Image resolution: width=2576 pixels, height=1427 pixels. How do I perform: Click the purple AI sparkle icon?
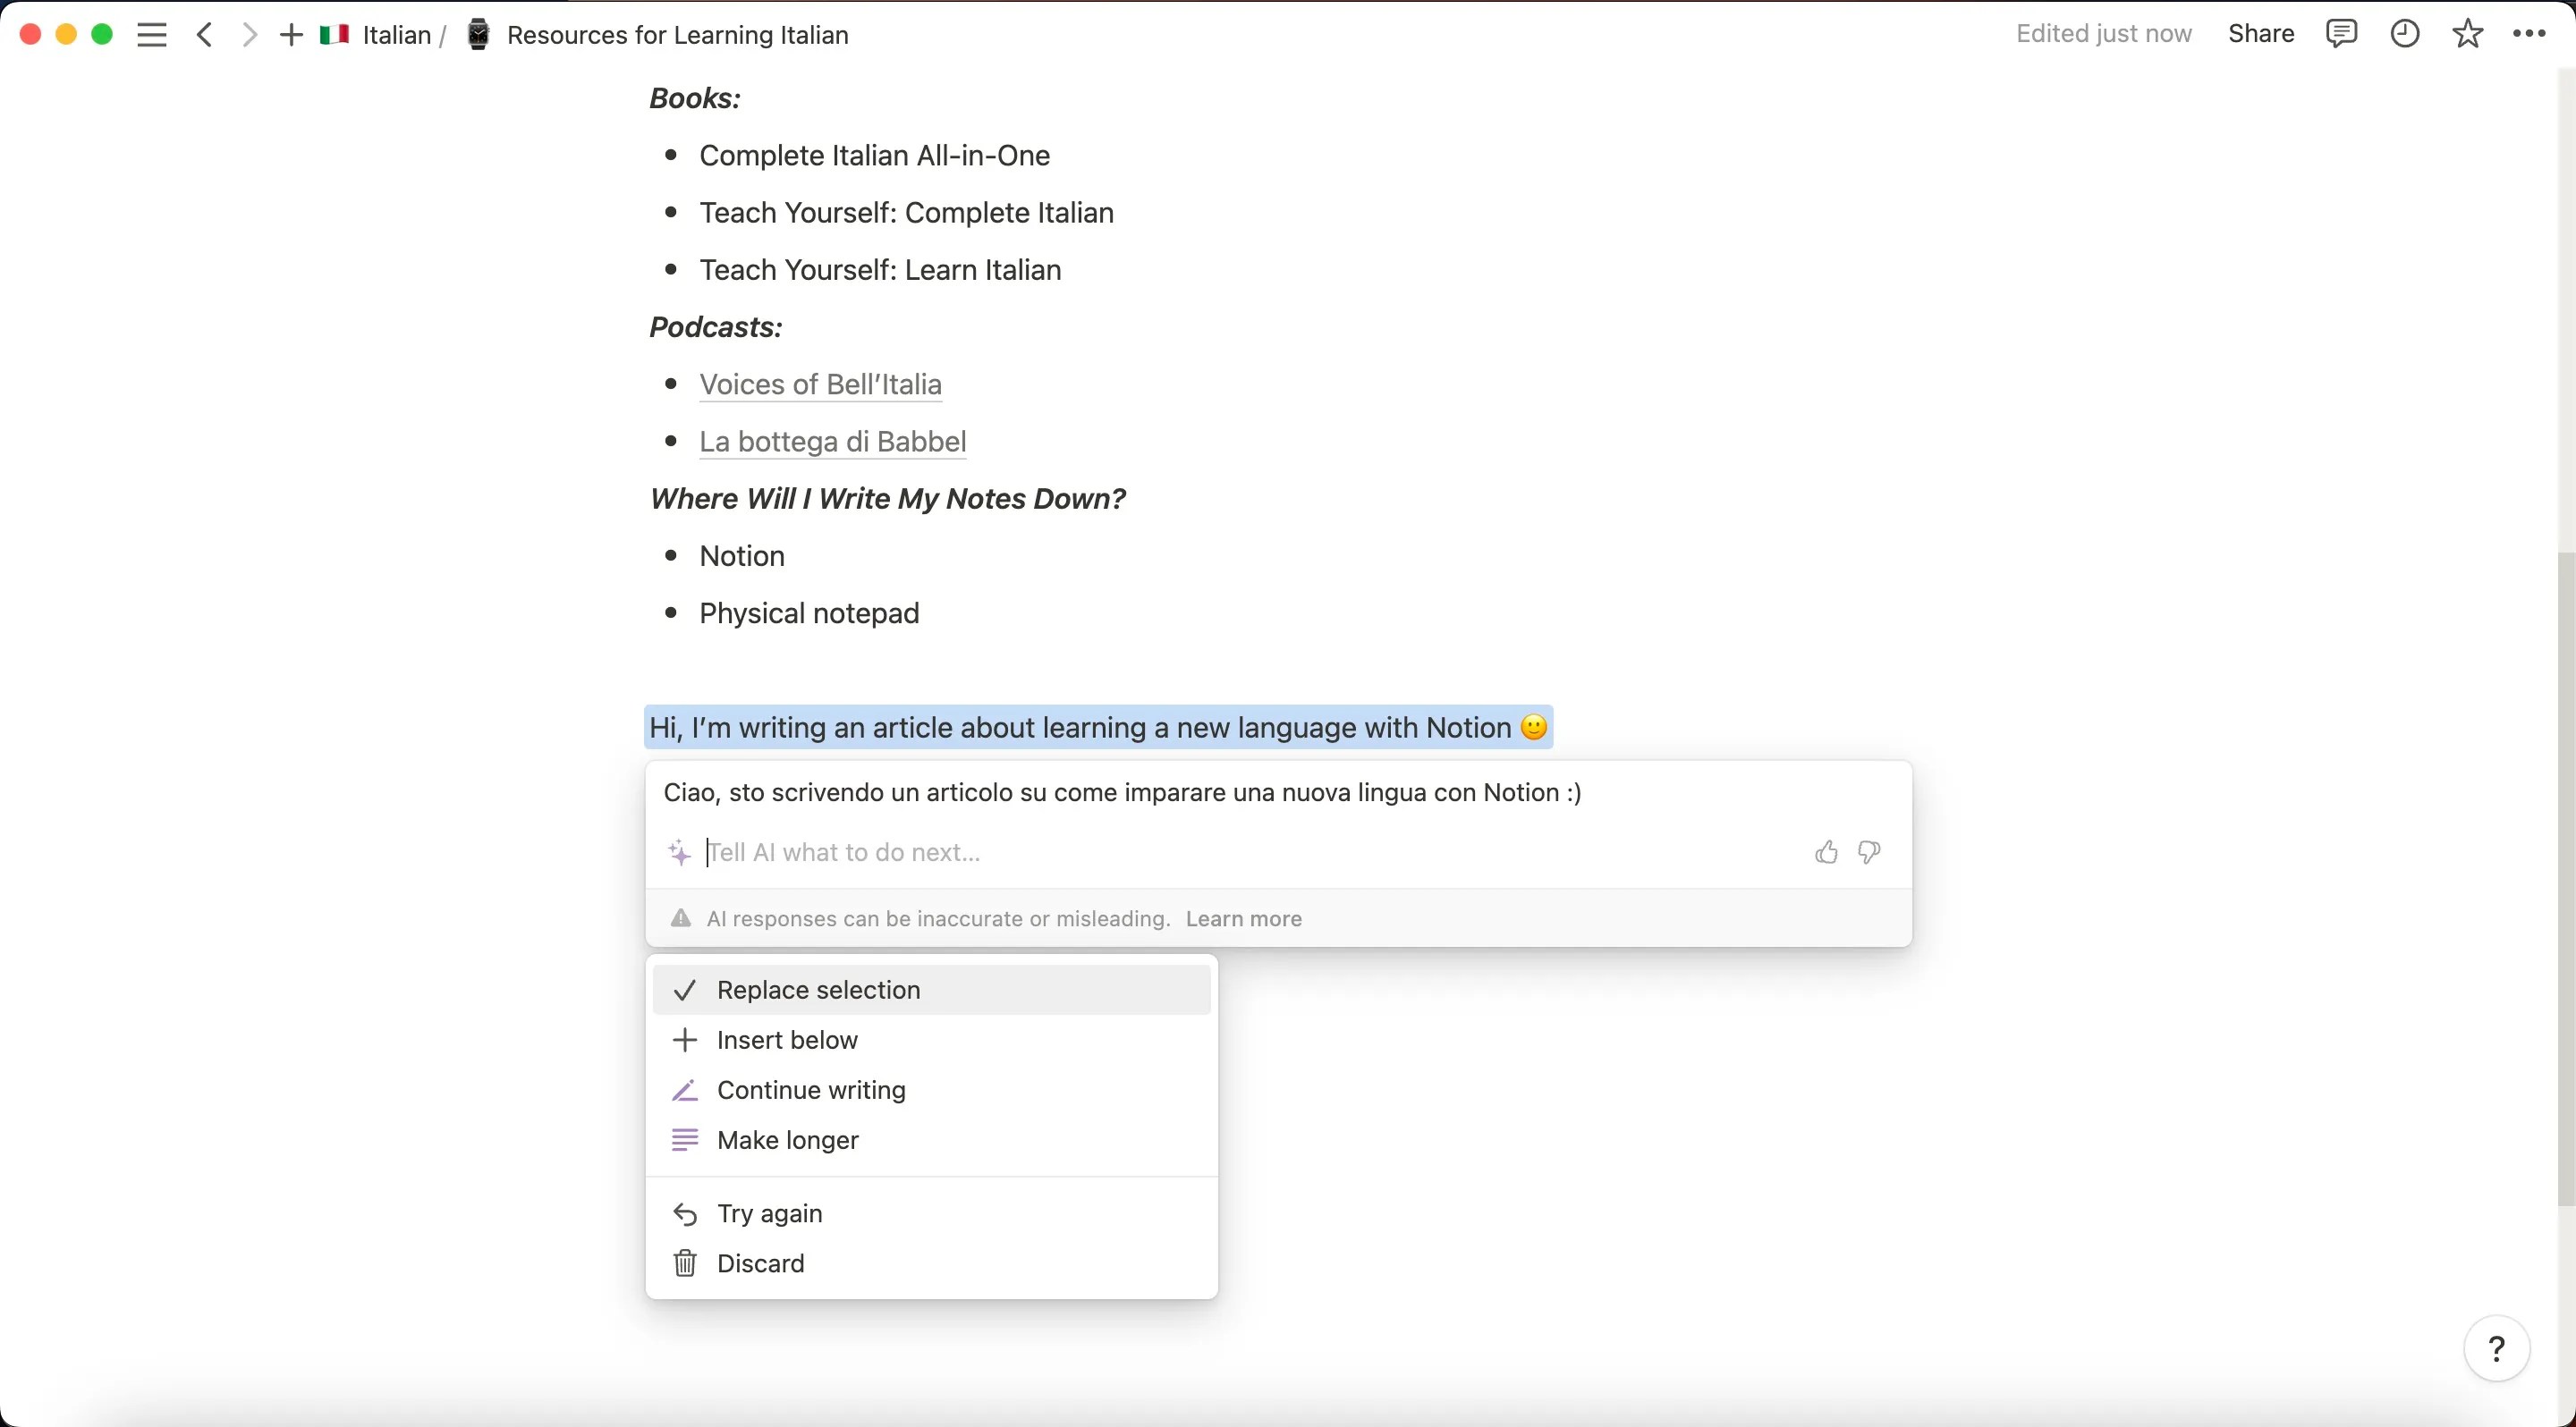tap(679, 851)
